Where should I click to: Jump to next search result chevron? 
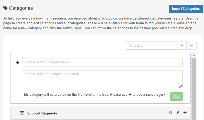point(192,45)
